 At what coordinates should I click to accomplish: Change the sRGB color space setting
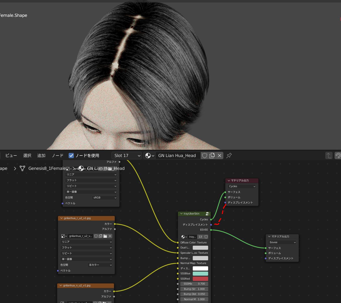[104, 197]
